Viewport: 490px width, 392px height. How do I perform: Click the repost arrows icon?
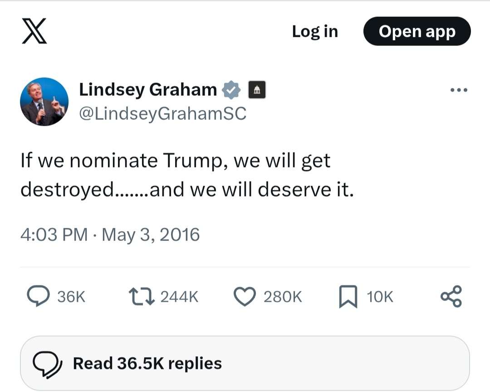click(x=142, y=296)
